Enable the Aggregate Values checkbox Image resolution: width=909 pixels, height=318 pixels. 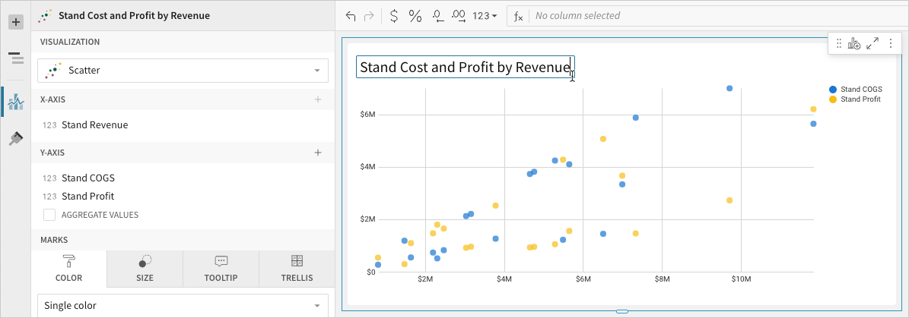[49, 215]
